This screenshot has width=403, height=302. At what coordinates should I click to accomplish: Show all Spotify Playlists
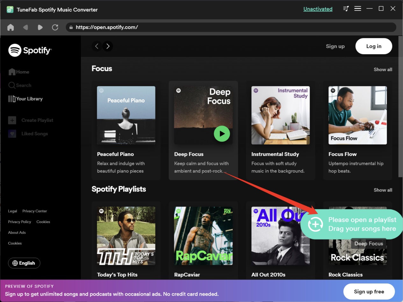[383, 190]
